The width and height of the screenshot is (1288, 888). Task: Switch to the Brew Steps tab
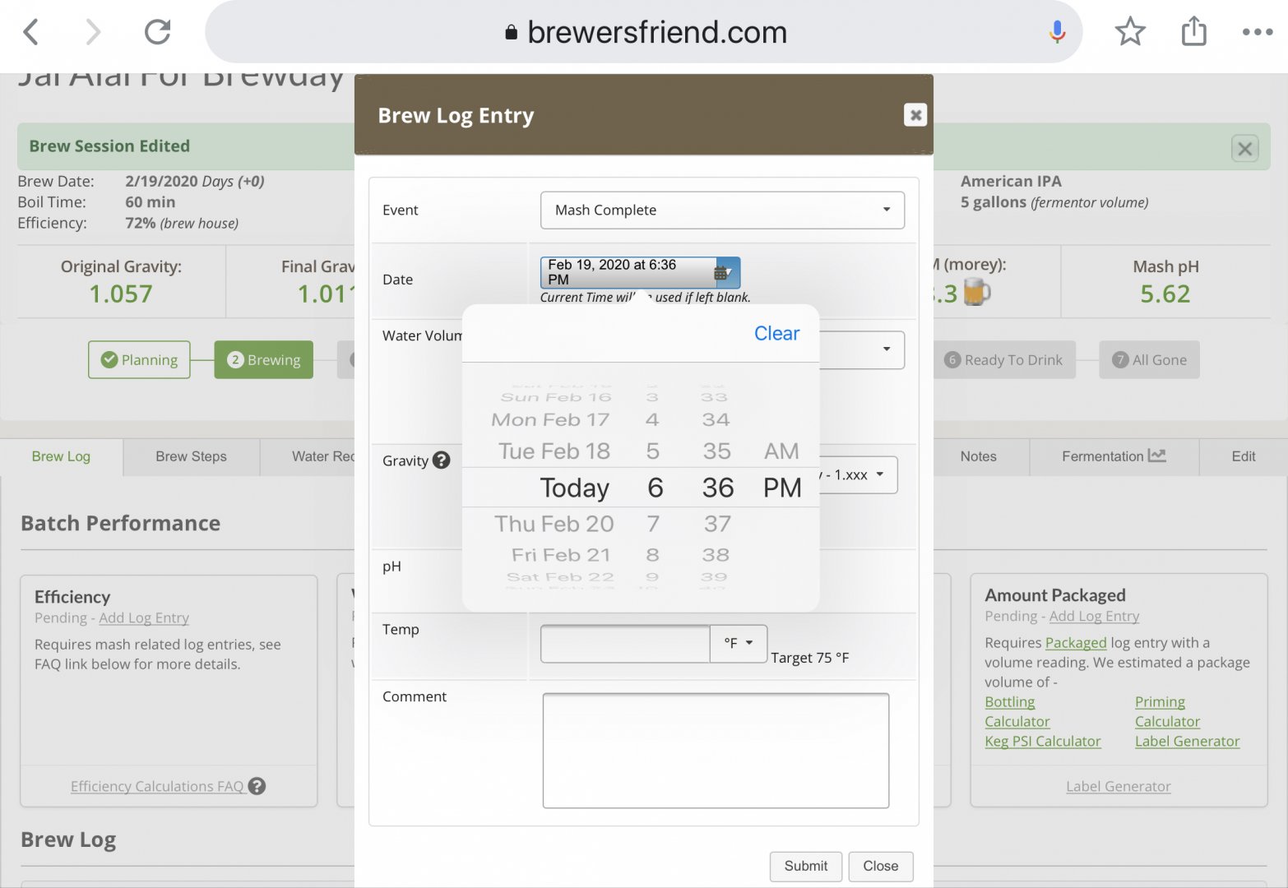coord(191,456)
